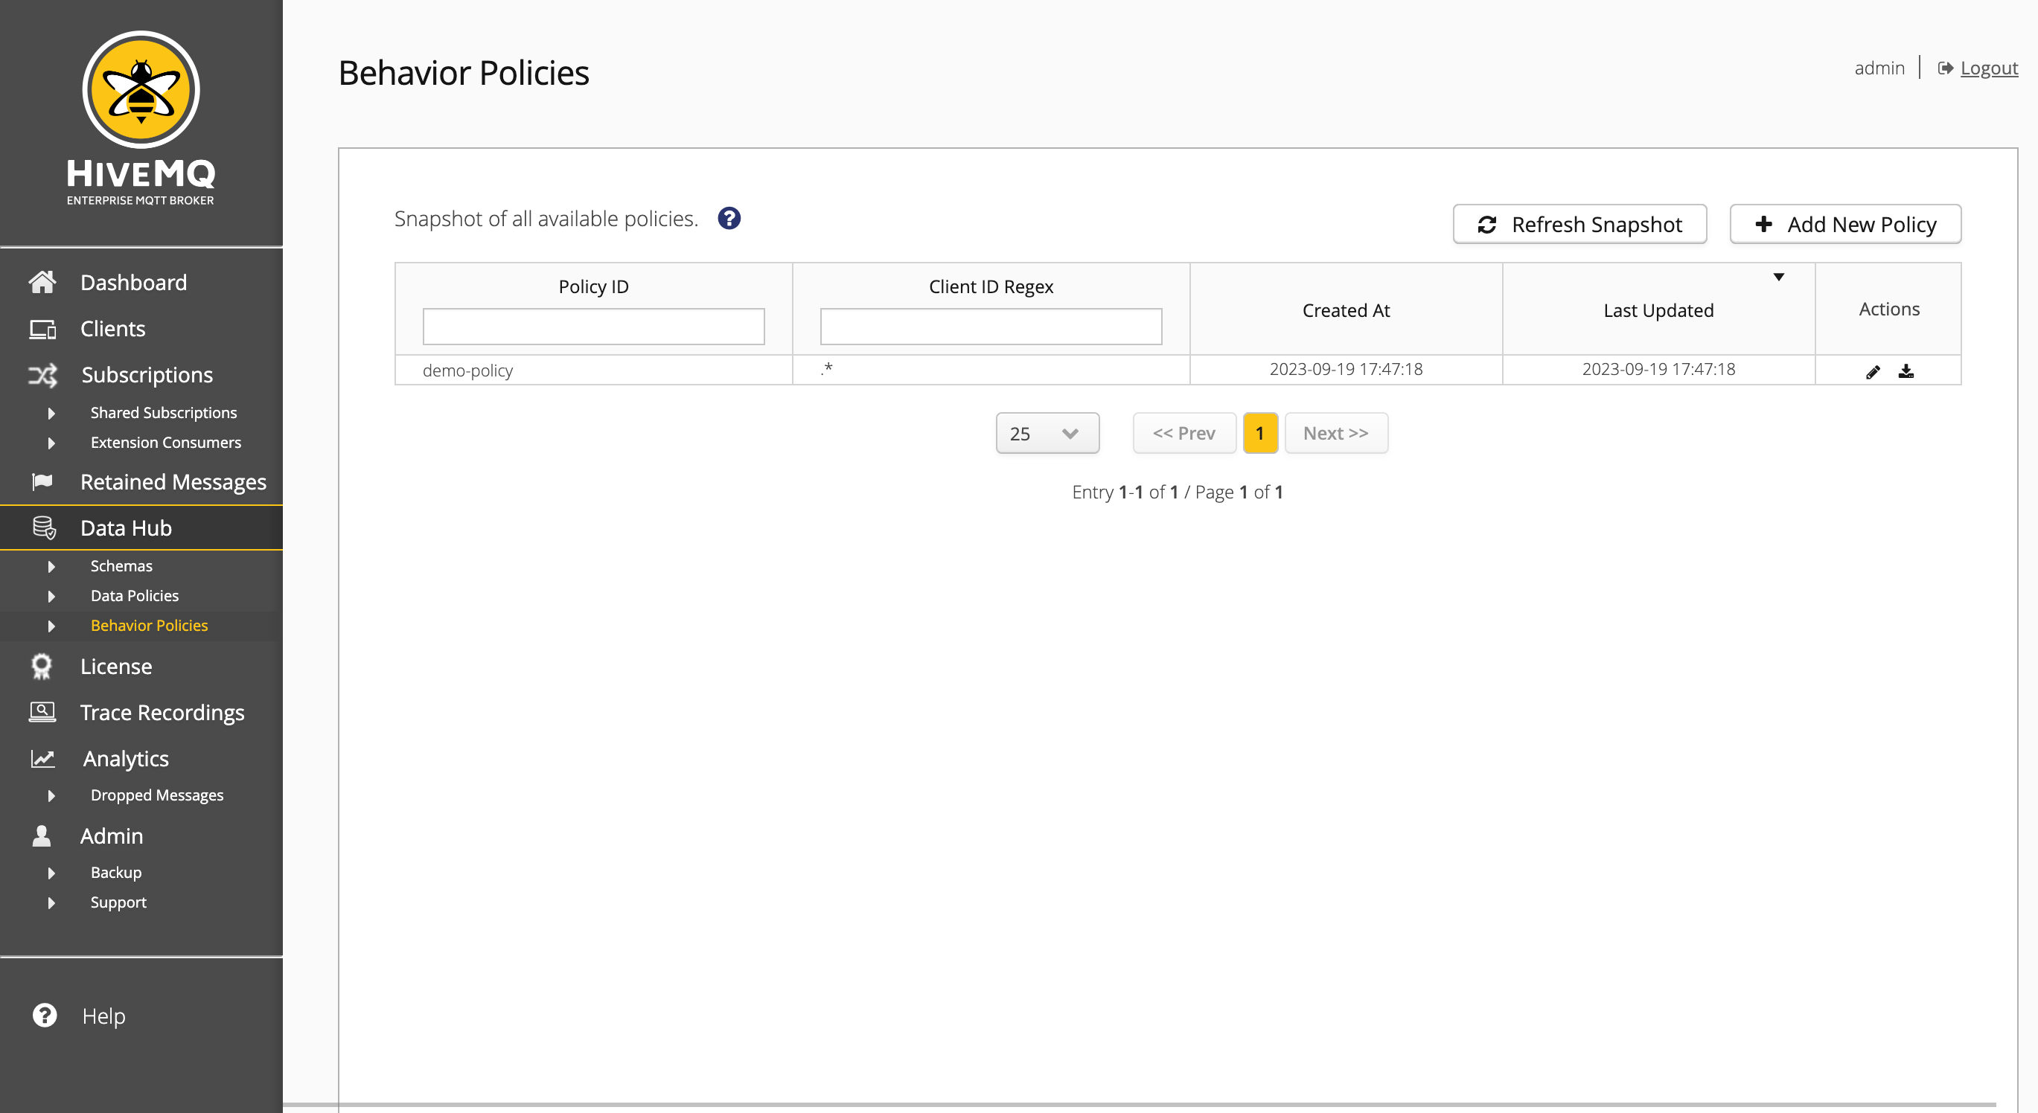Click the Trace Recordings magnifier icon
The image size is (2038, 1113).
[42, 712]
